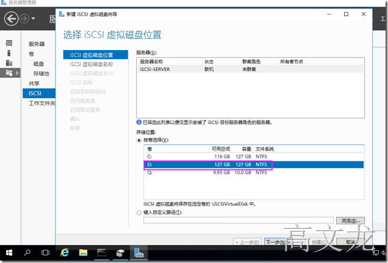Select the 按卷选择 radio button
This screenshot has width=388, height=263.
click(139, 141)
